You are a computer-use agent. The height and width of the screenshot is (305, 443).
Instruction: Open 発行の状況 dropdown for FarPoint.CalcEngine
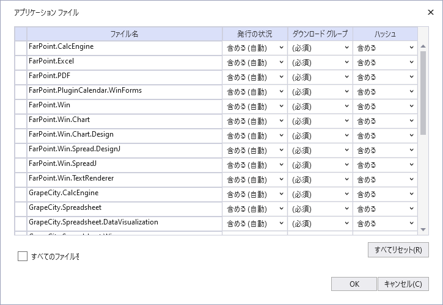[x=255, y=48]
